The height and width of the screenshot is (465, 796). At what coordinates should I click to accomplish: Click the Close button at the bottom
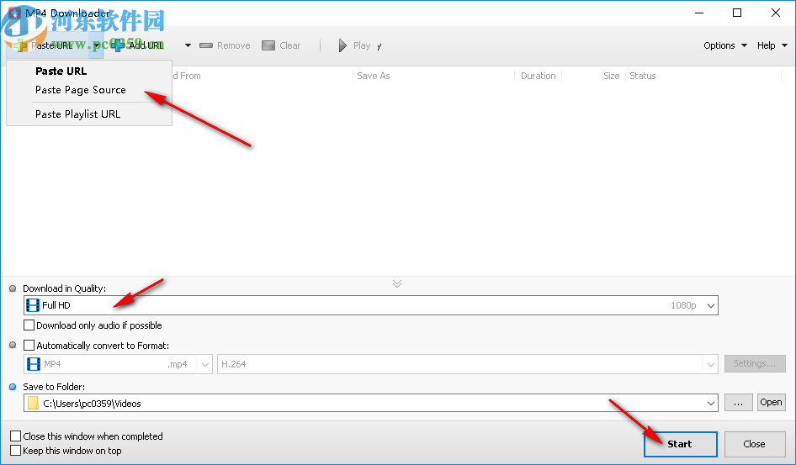tap(755, 444)
